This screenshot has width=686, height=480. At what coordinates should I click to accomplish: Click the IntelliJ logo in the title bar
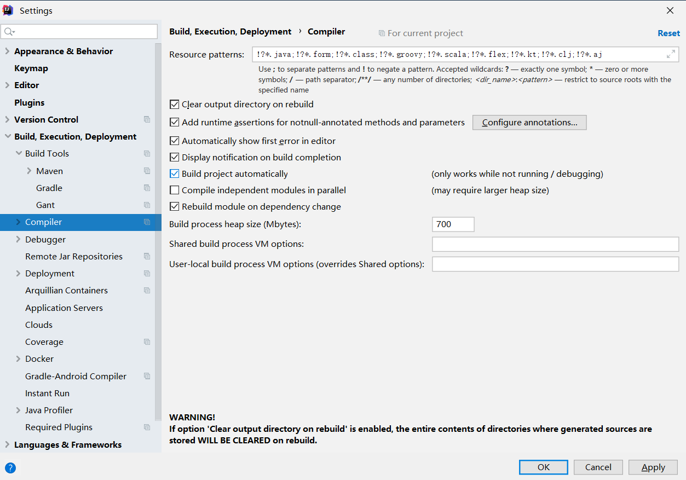tap(8, 10)
